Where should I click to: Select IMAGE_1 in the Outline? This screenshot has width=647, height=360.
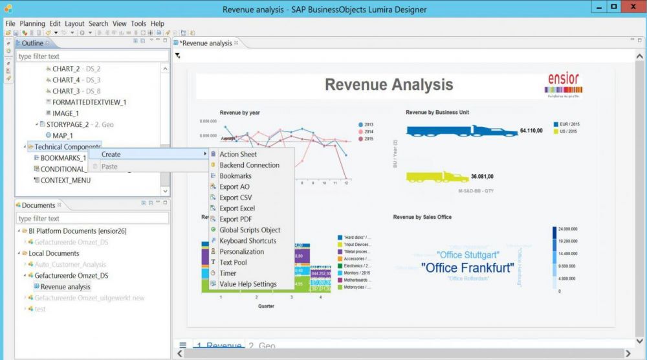pos(62,113)
